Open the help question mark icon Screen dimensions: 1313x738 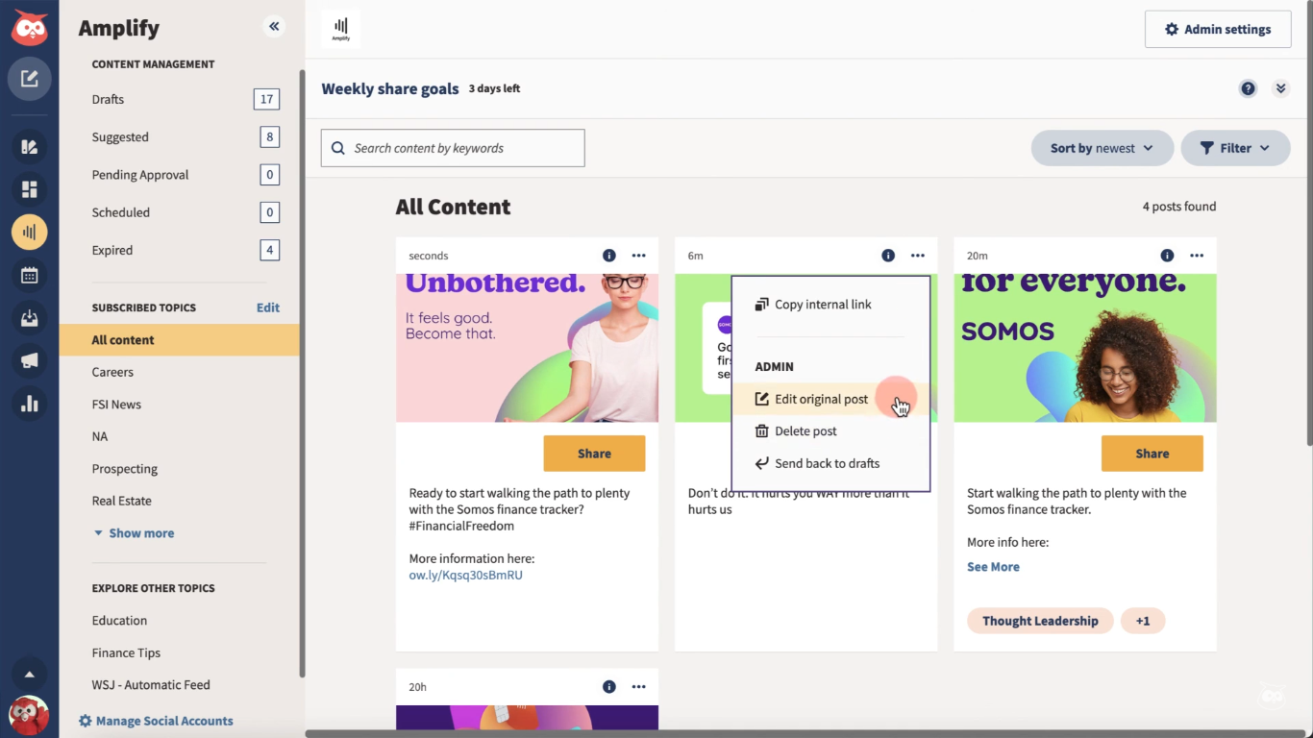pyautogui.click(x=1248, y=88)
